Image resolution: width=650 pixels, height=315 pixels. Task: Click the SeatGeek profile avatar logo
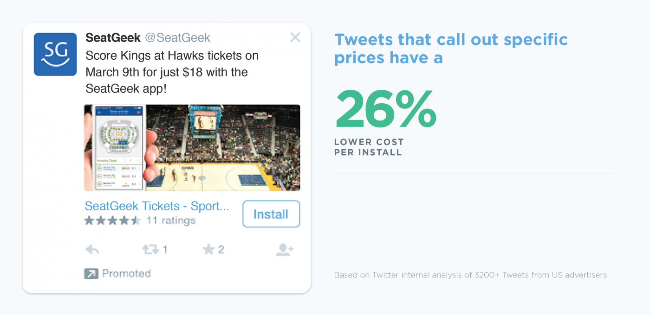pos(55,54)
